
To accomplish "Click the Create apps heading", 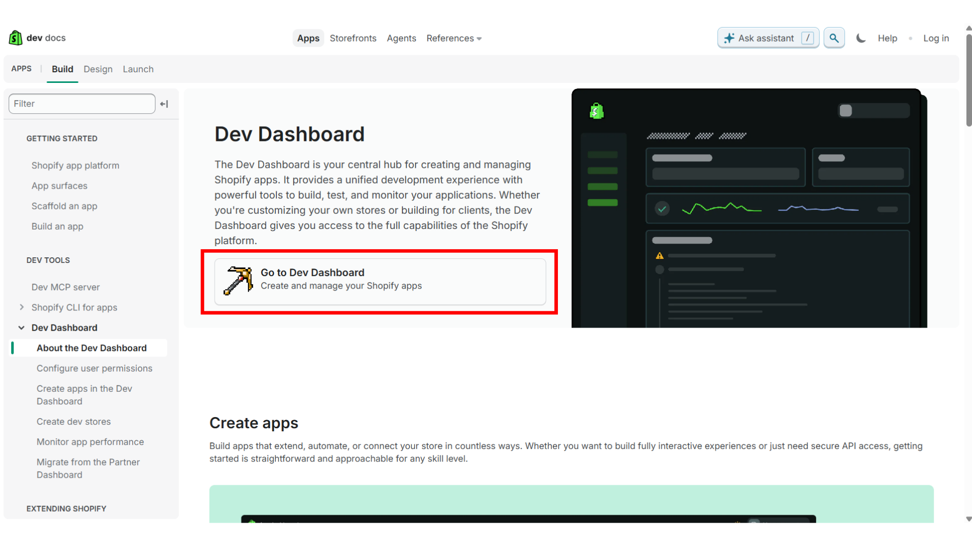I will click(254, 423).
